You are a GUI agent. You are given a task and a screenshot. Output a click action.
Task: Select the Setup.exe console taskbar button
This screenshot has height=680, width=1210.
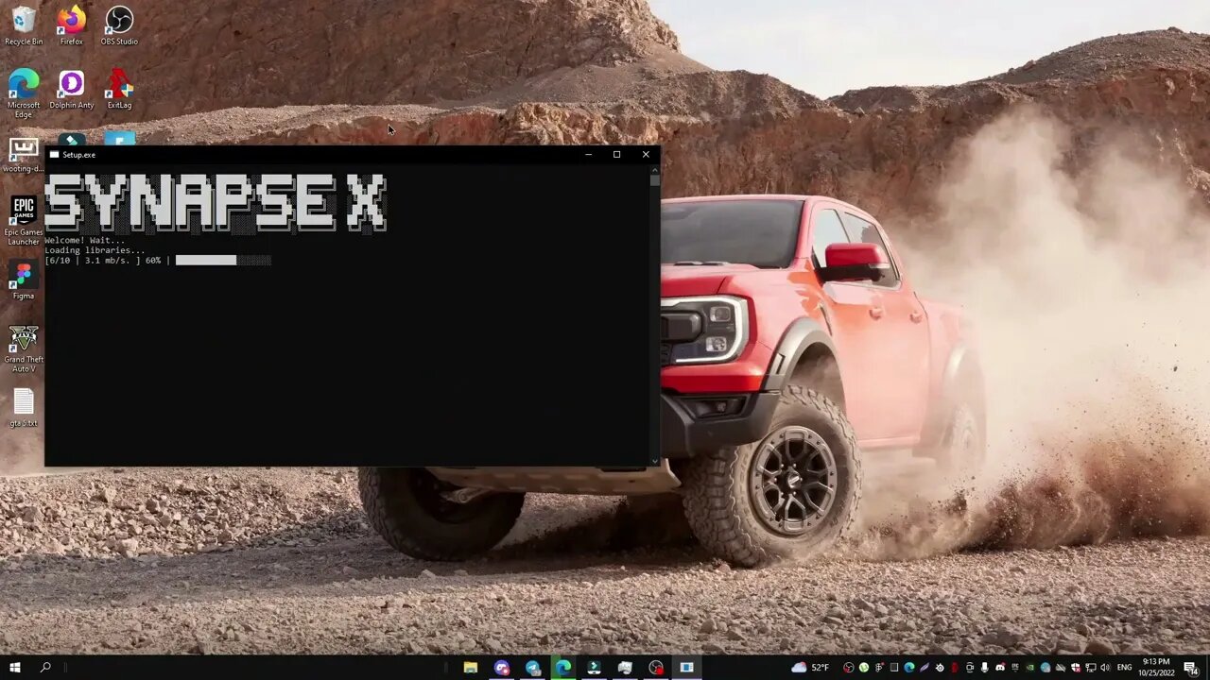point(687,668)
